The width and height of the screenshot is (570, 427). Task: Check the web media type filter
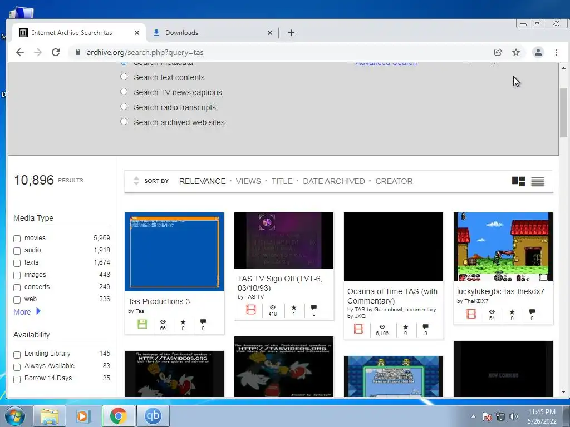click(17, 300)
